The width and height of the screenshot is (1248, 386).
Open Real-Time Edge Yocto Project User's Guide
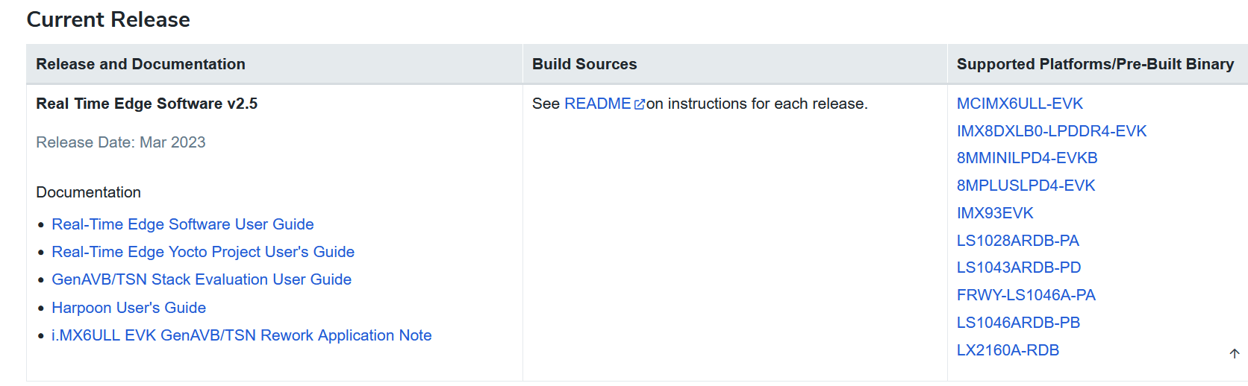202,252
